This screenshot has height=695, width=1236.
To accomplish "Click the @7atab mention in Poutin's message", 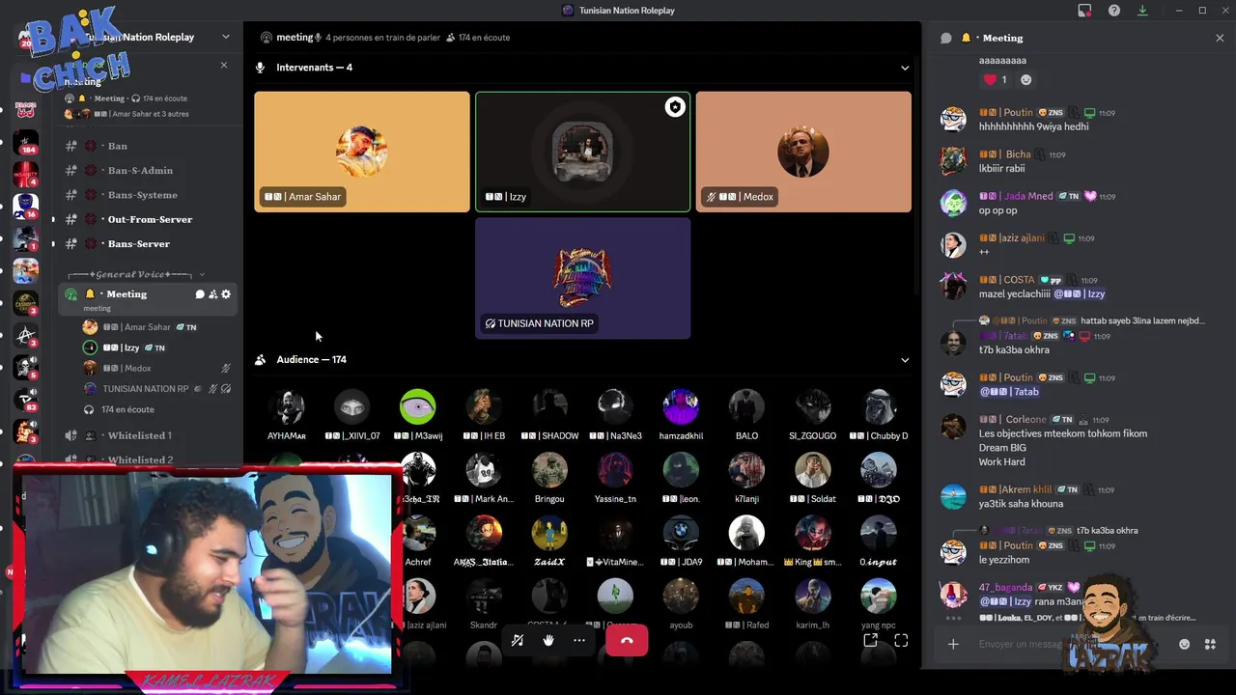I will coord(1009,392).
